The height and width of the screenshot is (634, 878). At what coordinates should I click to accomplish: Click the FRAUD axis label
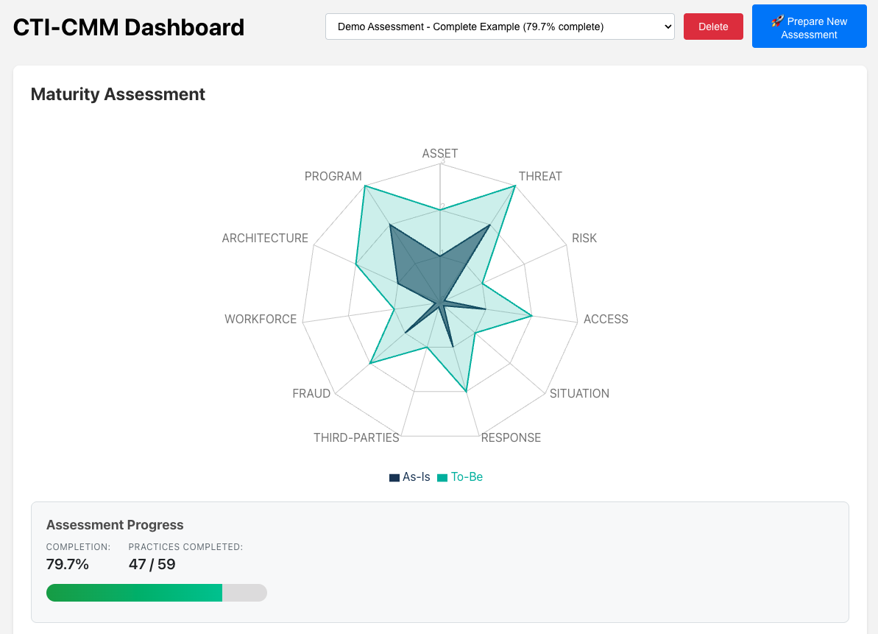(x=311, y=393)
